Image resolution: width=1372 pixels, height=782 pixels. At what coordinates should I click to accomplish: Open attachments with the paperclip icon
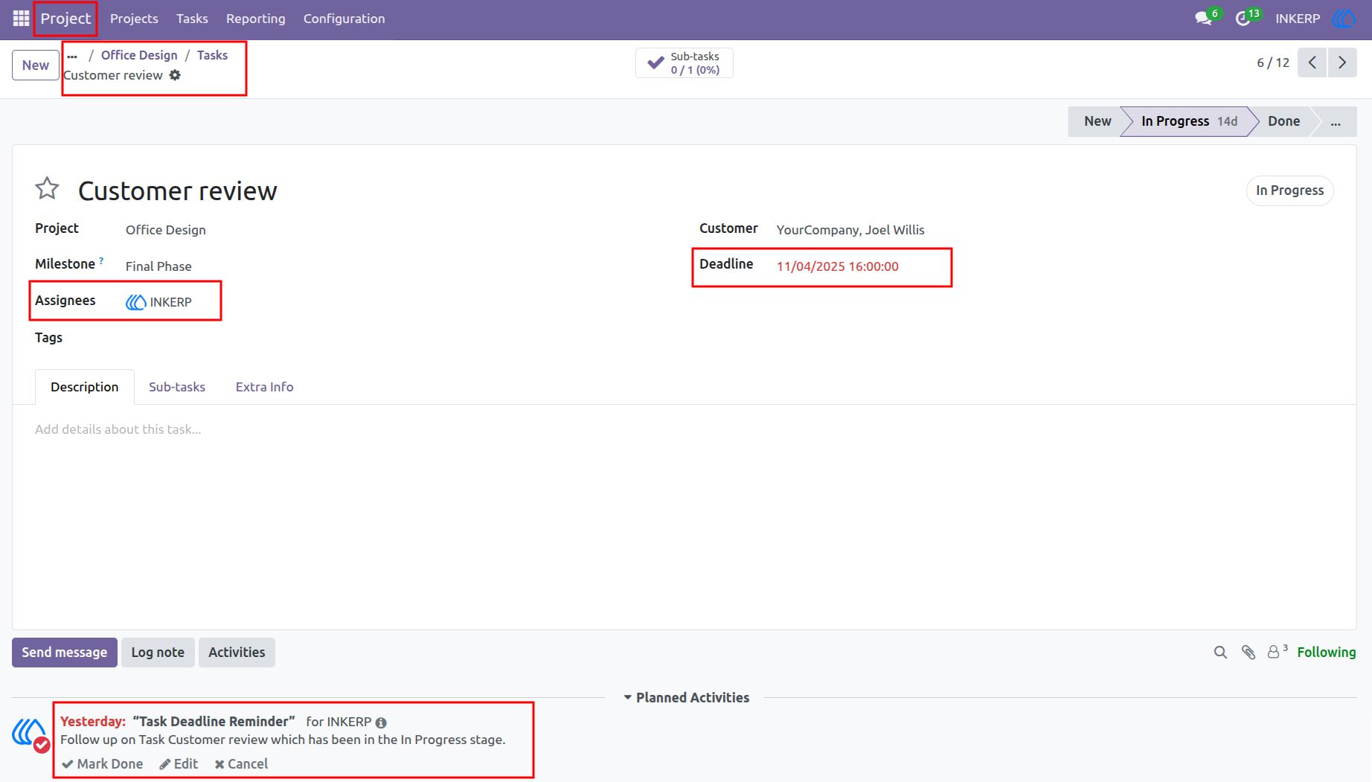[1248, 653]
